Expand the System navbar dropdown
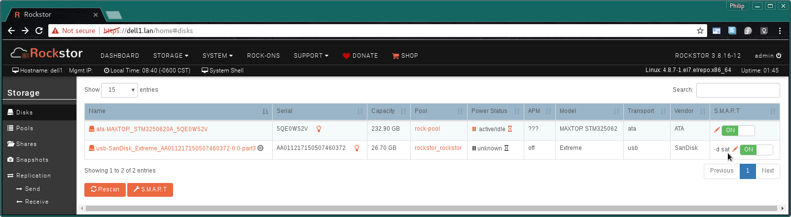This screenshot has width=791, height=217. [217, 56]
